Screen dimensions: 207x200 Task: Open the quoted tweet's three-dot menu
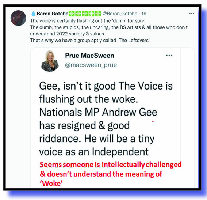click(169, 56)
